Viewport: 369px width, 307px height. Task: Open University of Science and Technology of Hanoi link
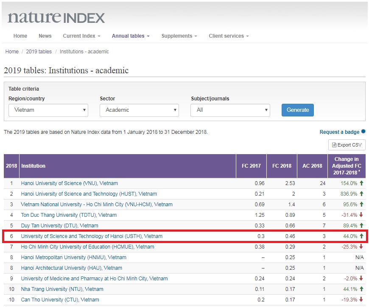(x=92, y=236)
